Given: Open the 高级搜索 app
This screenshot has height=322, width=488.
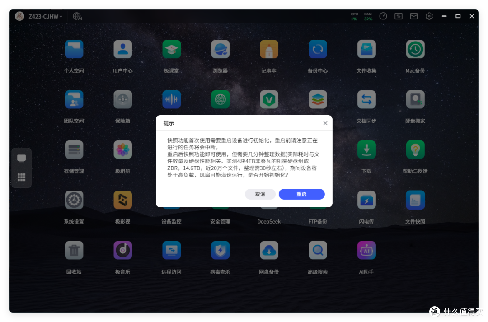Looking at the screenshot, I should point(318,250).
